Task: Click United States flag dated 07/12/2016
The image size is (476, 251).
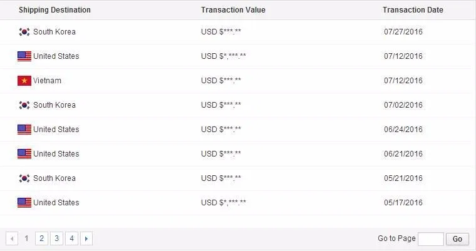Action: pos(24,56)
